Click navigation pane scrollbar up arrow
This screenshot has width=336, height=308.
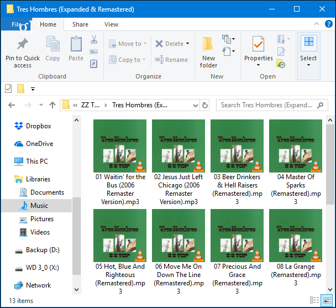pos(76,120)
